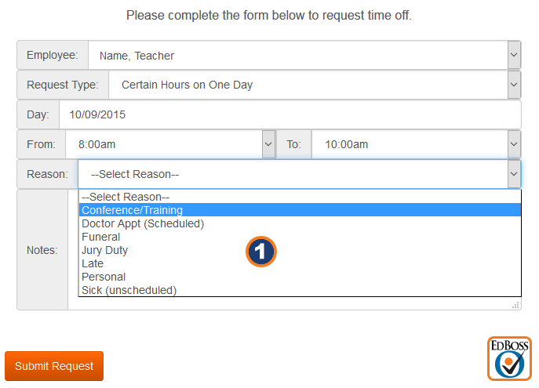539x388 pixels.
Task: Pick Jury Duty as reason
Action: click(104, 250)
